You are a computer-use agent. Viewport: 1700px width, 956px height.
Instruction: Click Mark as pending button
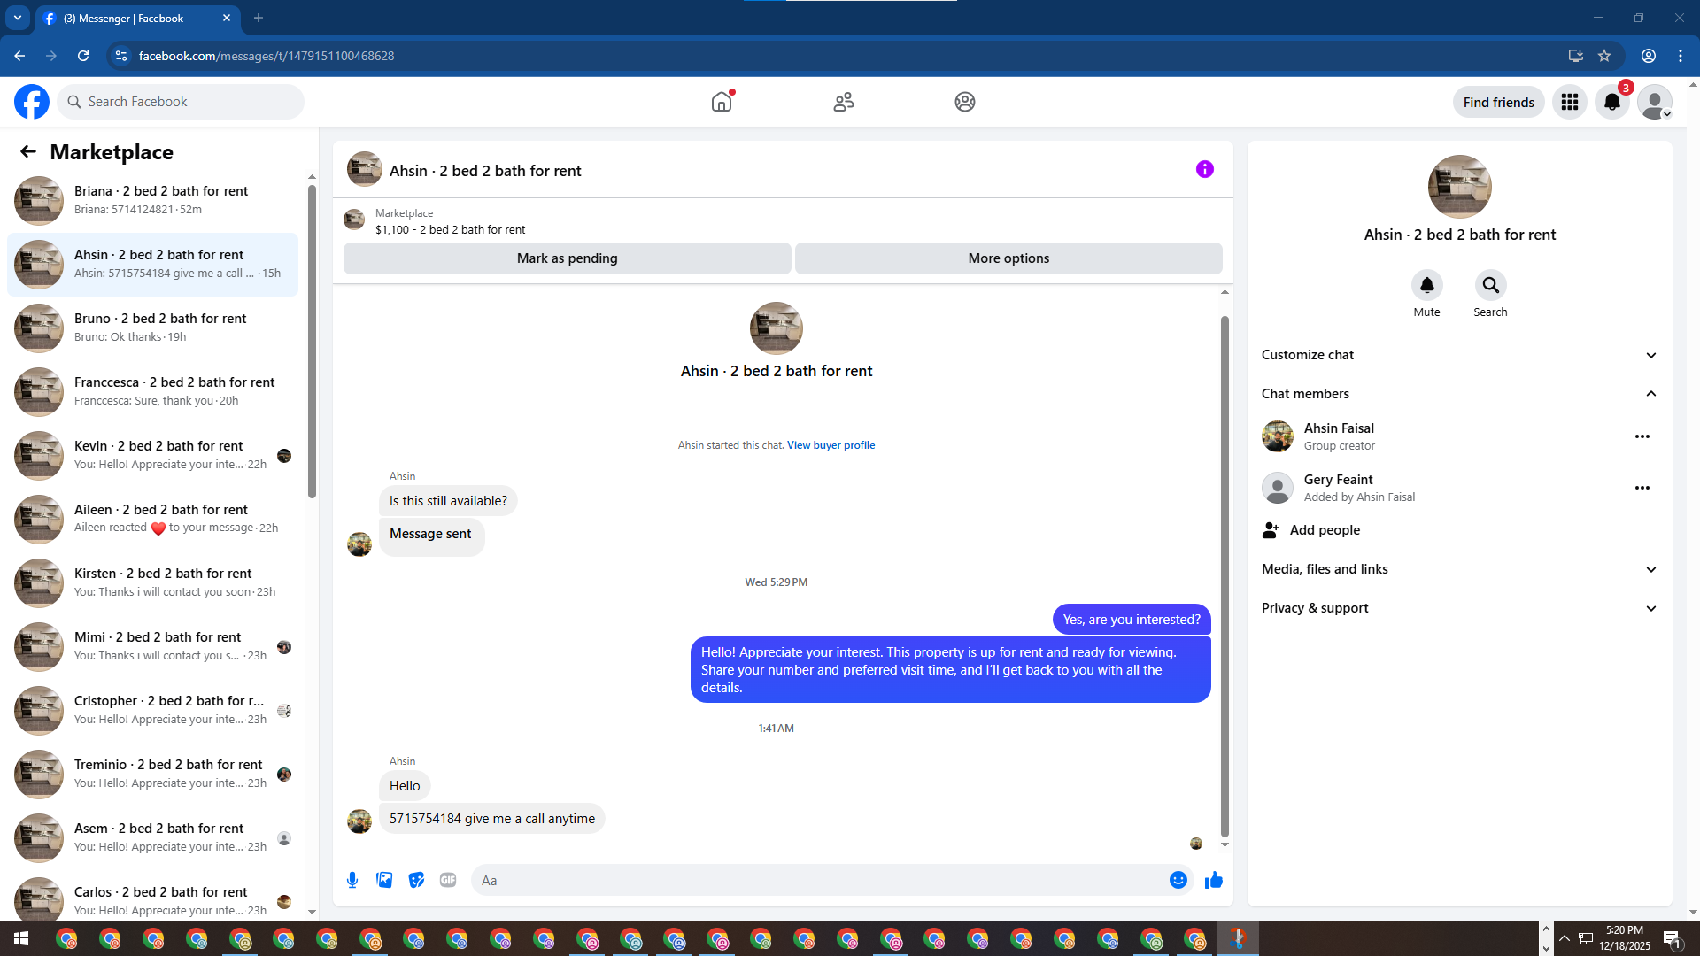coord(567,258)
